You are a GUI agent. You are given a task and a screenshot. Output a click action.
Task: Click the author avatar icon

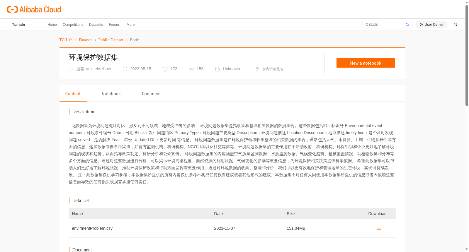point(71,69)
